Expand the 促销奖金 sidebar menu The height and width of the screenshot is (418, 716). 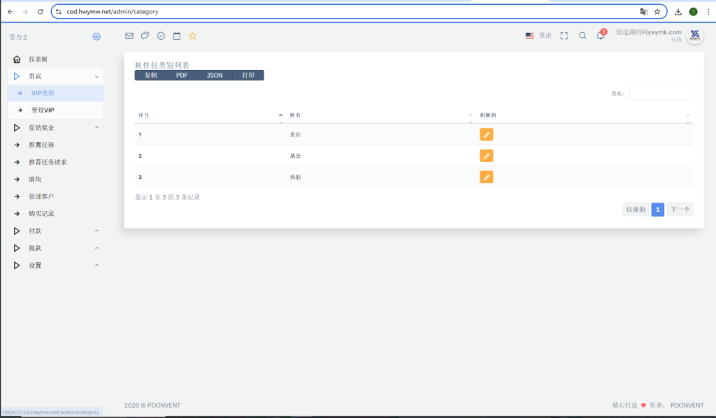coord(55,128)
